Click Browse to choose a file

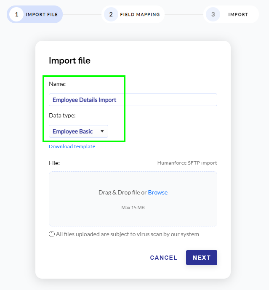click(x=157, y=192)
